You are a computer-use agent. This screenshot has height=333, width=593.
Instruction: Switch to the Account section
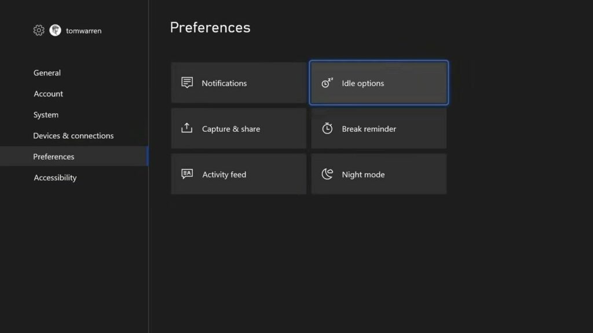pyautogui.click(x=48, y=94)
